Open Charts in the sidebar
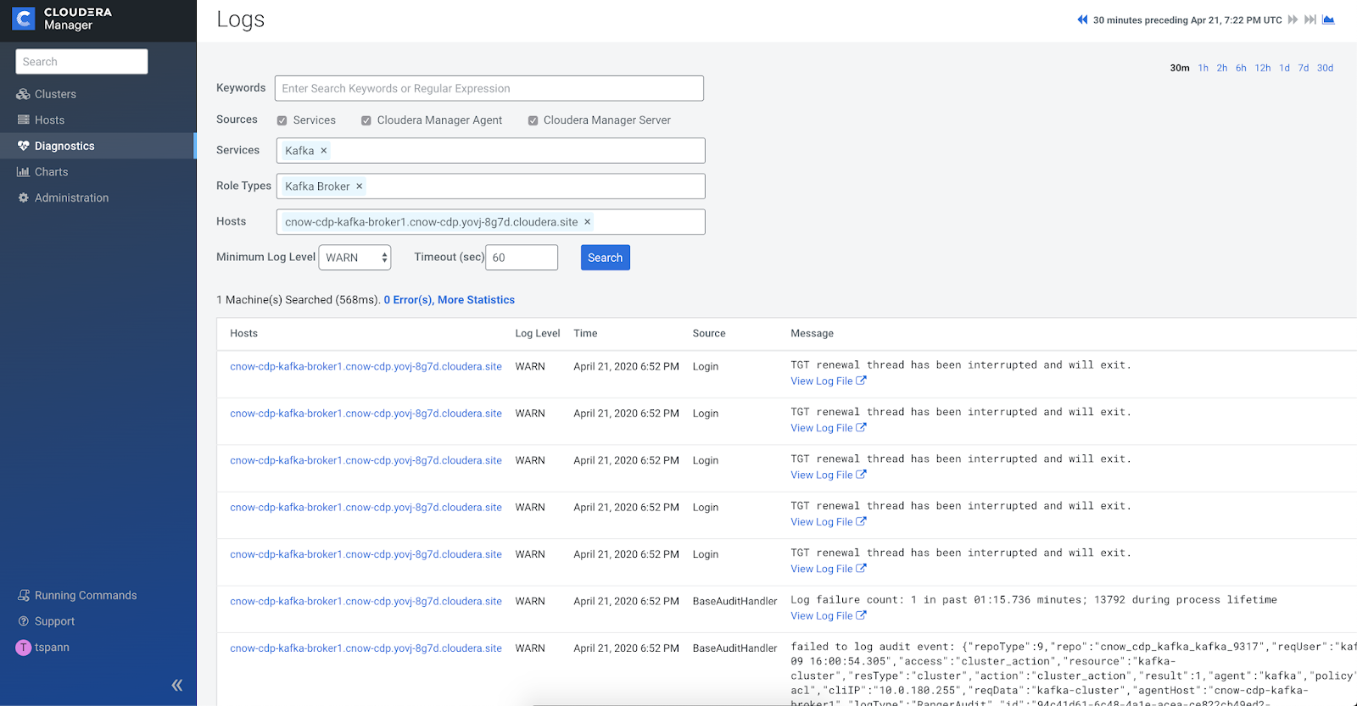The image size is (1357, 706). point(51,172)
